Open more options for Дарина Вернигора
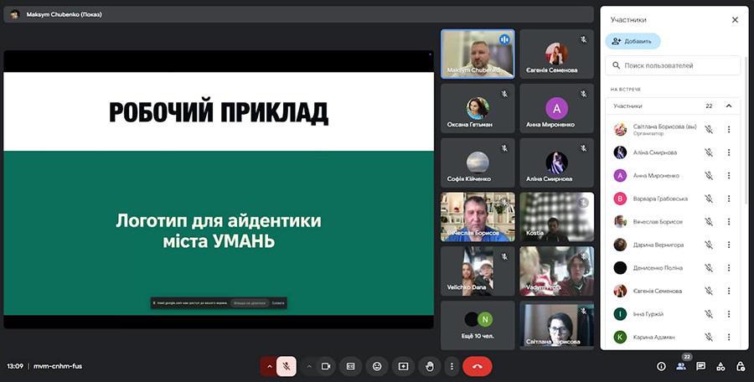This screenshot has width=754, height=382. pyautogui.click(x=729, y=245)
